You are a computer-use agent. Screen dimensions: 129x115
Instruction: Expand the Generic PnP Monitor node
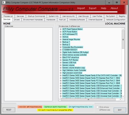61,60
